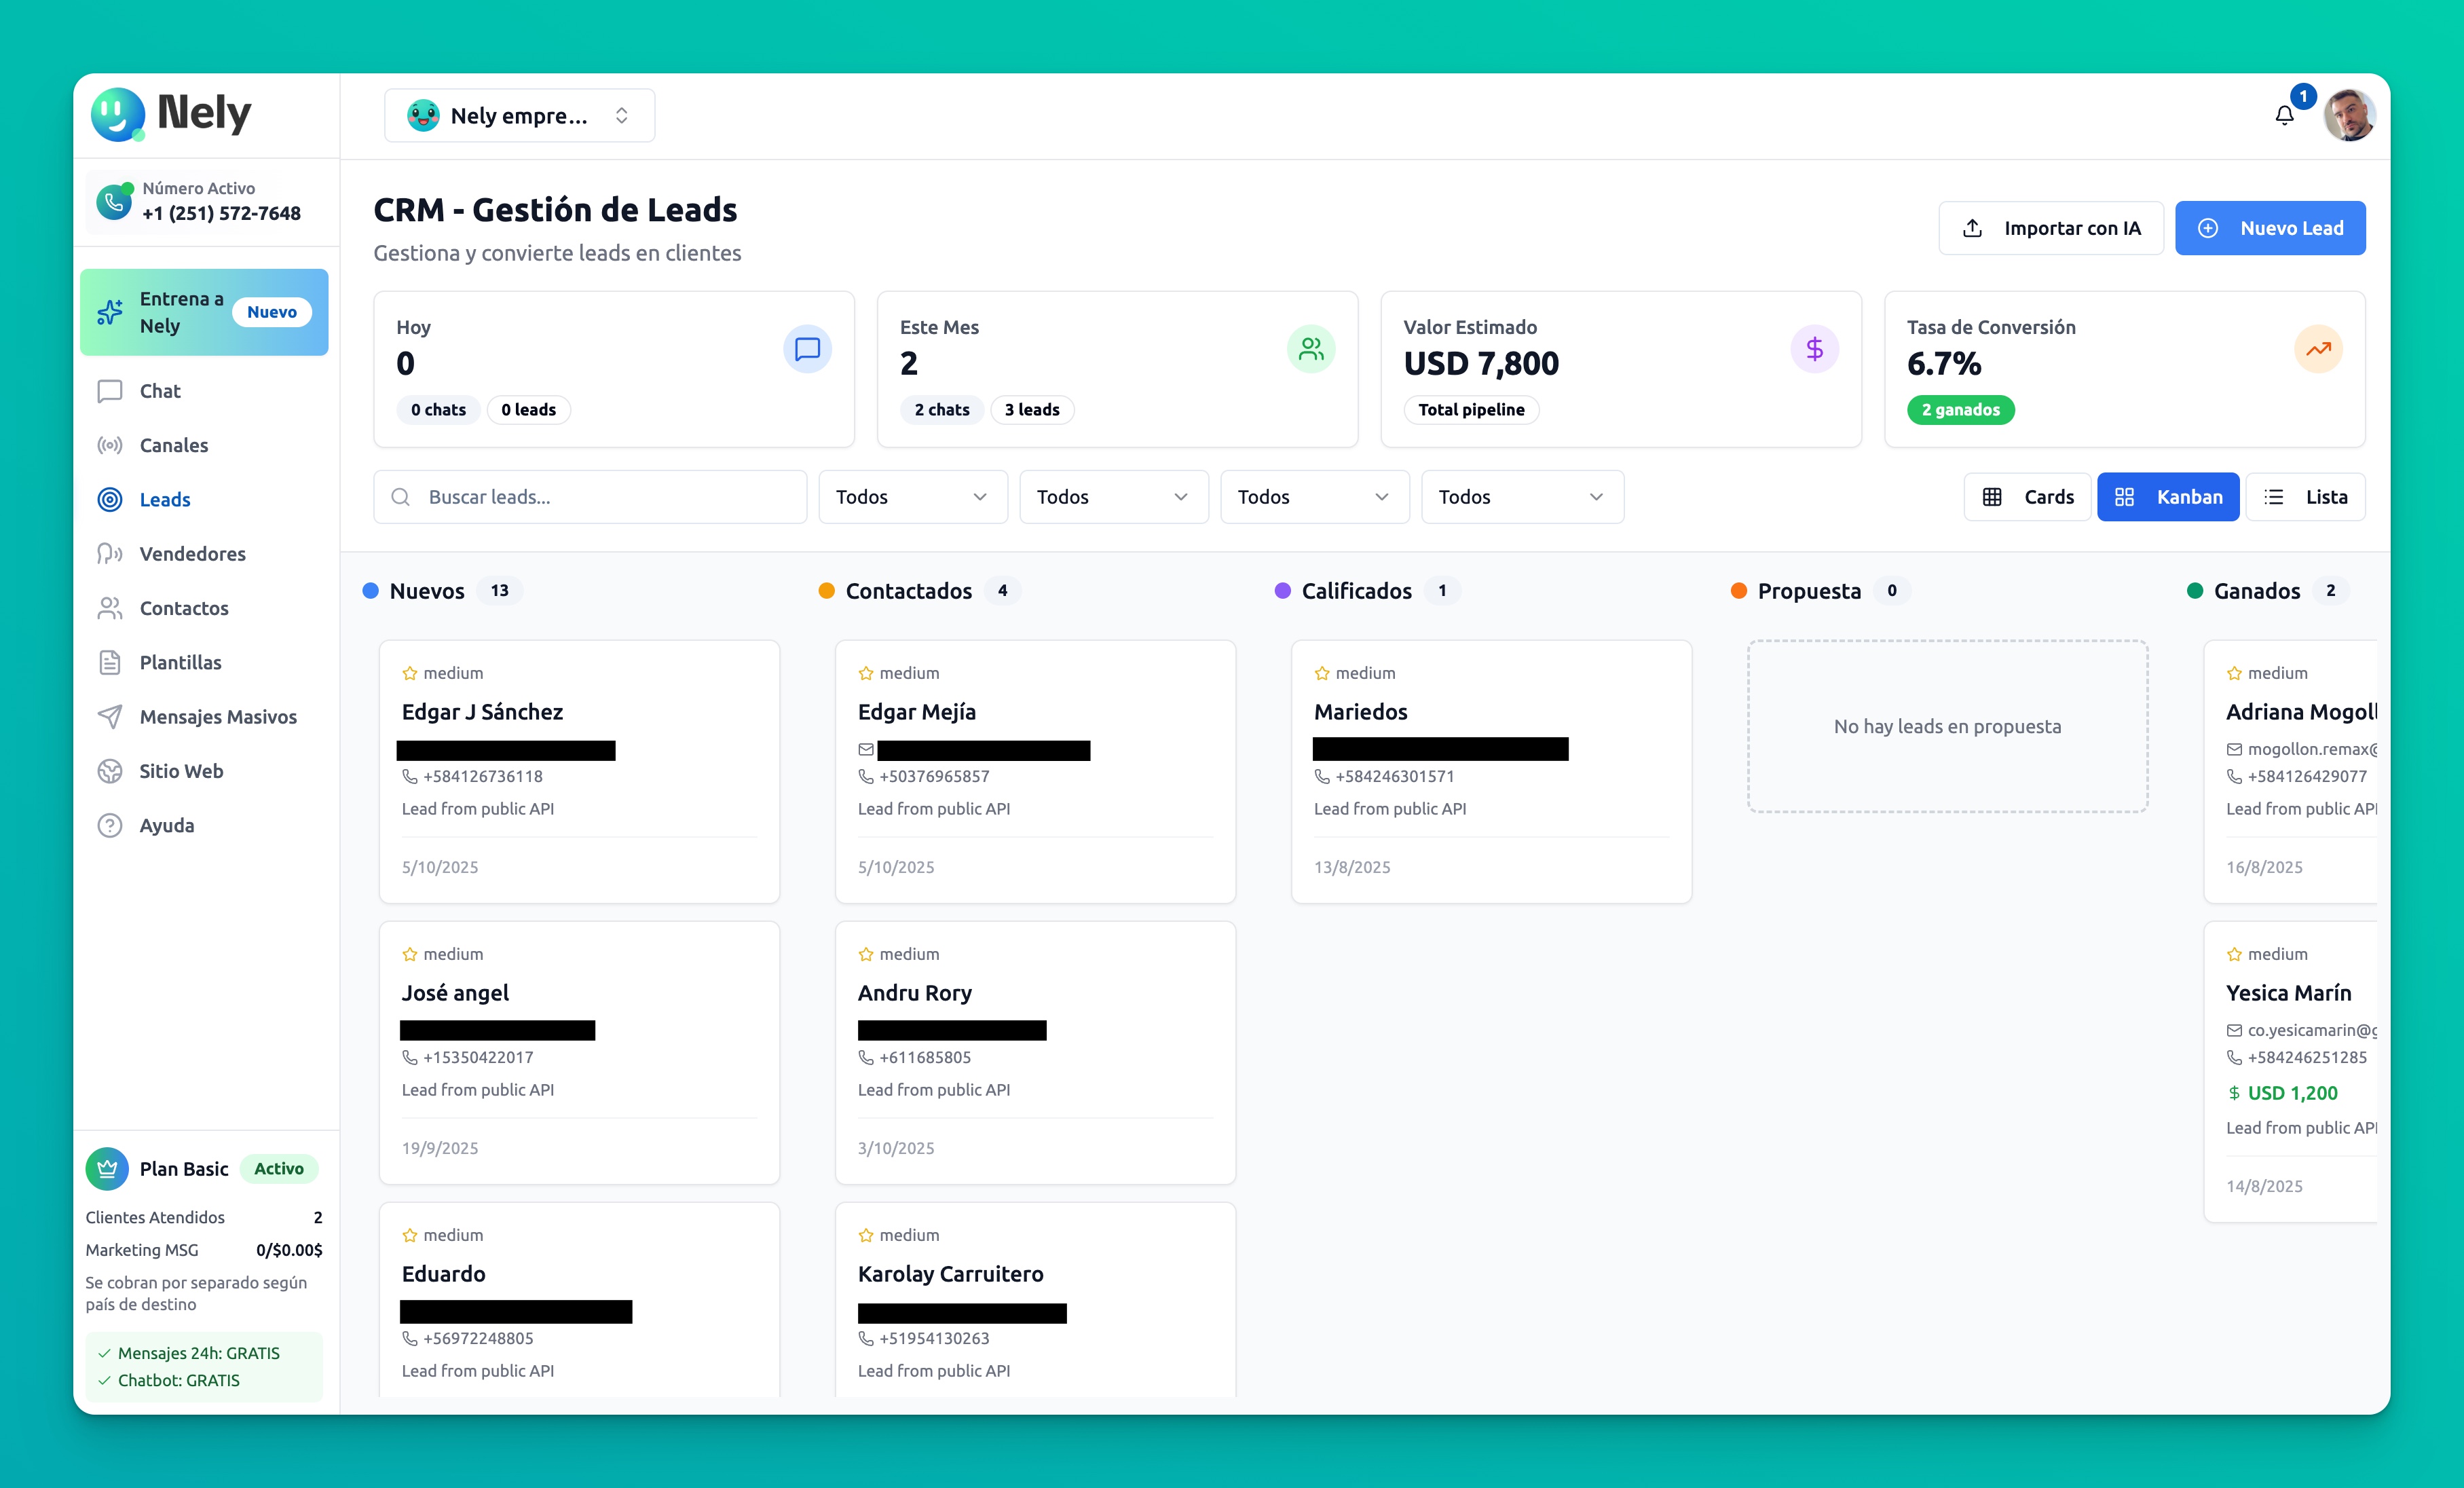Click the active number phone icon
The width and height of the screenshot is (2464, 1488).
(114, 202)
